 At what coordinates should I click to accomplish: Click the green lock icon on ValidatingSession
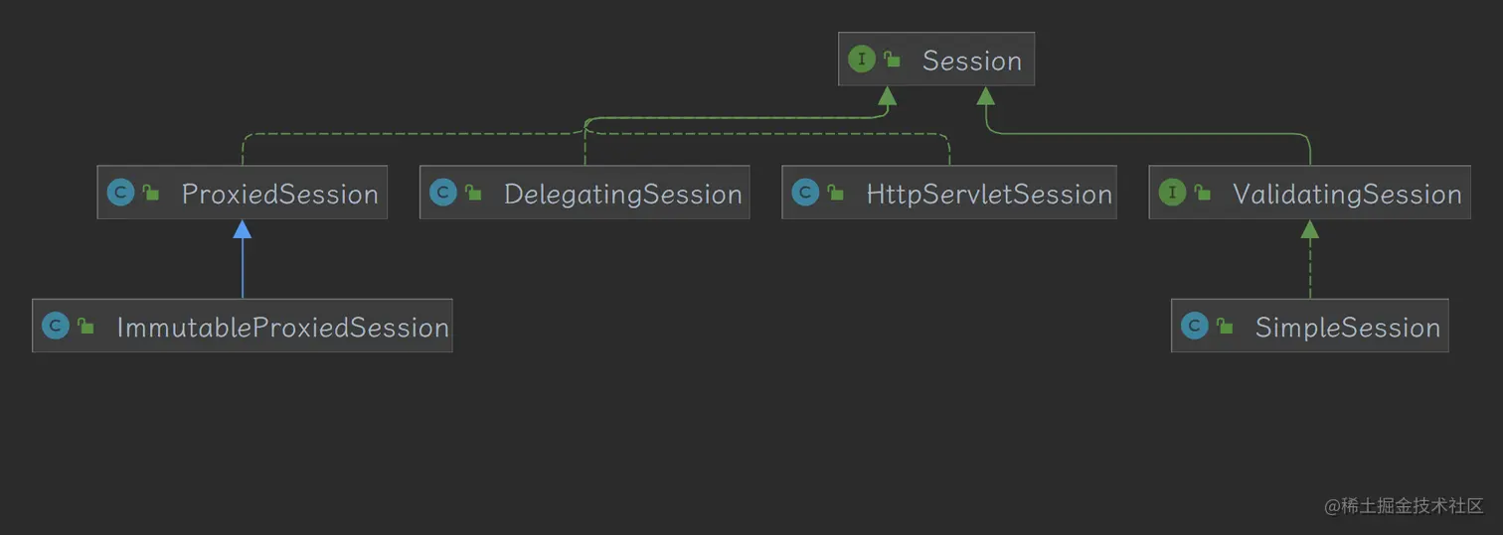pyautogui.click(x=1203, y=193)
